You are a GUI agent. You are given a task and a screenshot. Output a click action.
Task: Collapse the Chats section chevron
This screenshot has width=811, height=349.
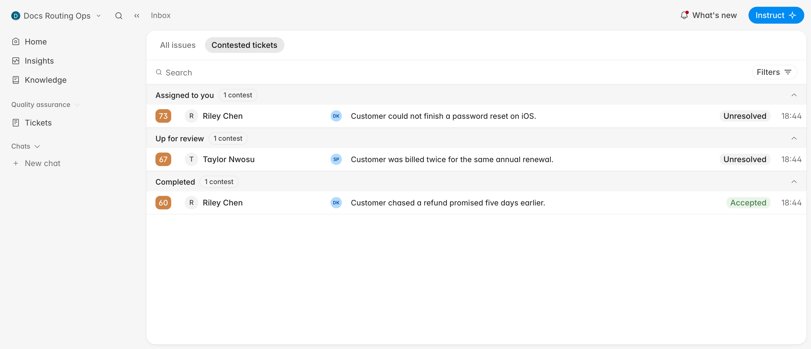pyautogui.click(x=37, y=146)
